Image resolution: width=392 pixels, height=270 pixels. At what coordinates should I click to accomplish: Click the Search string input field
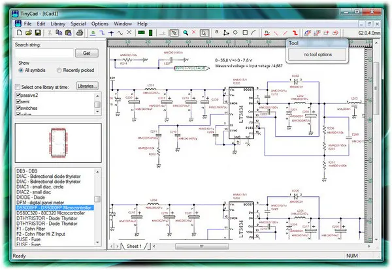[x=42, y=53]
